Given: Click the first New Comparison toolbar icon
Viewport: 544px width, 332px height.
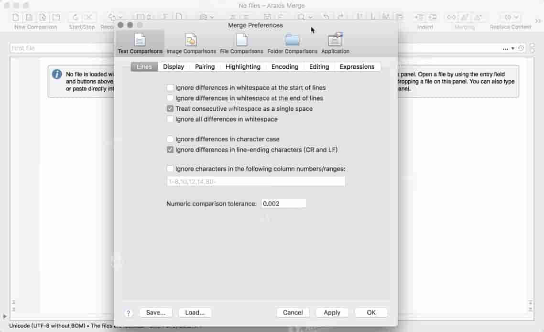Looking at the screenshot, I should [16, 17].
